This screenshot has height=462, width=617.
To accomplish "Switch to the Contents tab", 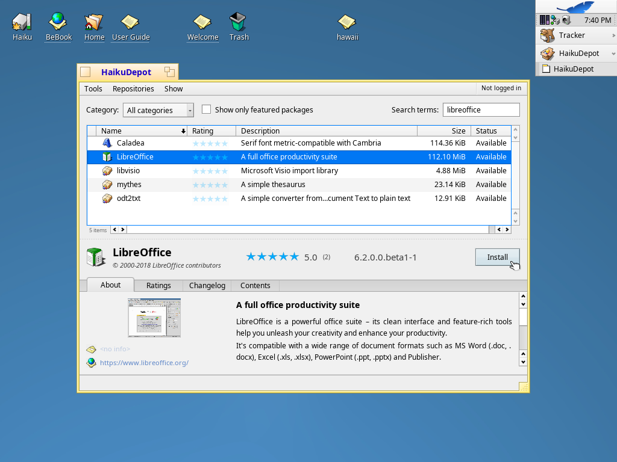I will point(255,286).
